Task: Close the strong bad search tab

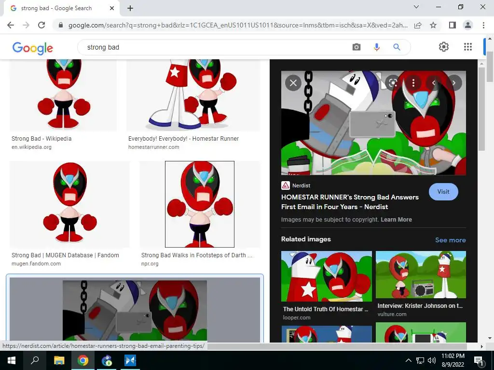Action: tap(112, 8)
